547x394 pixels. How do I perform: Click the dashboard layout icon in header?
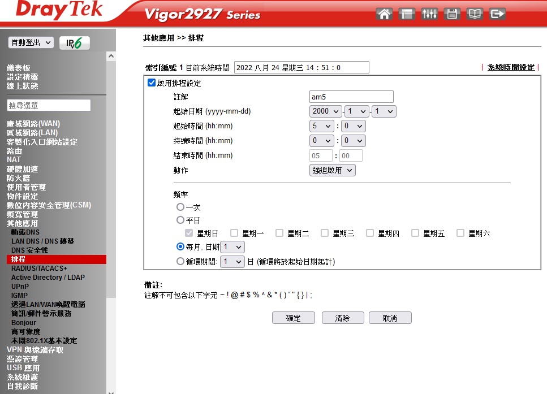pyautogui.click(x=407, y=14)
